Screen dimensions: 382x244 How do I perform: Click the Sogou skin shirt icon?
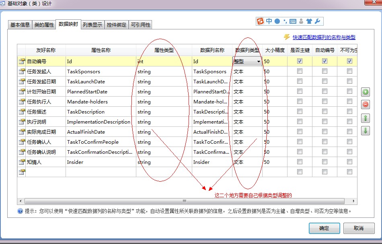(309, 21)
